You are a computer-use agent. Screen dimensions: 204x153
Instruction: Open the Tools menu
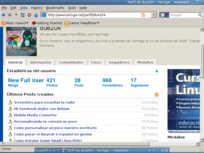[72, 8]
